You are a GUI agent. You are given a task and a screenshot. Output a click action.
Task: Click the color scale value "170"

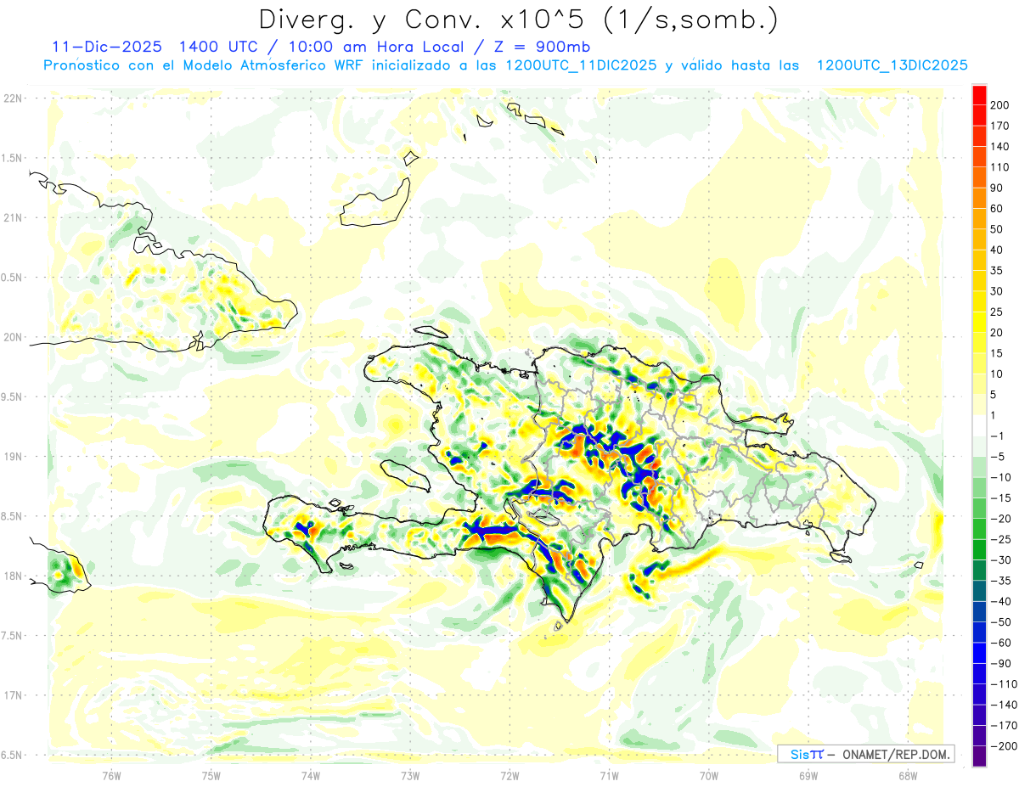pos(1000,126)
